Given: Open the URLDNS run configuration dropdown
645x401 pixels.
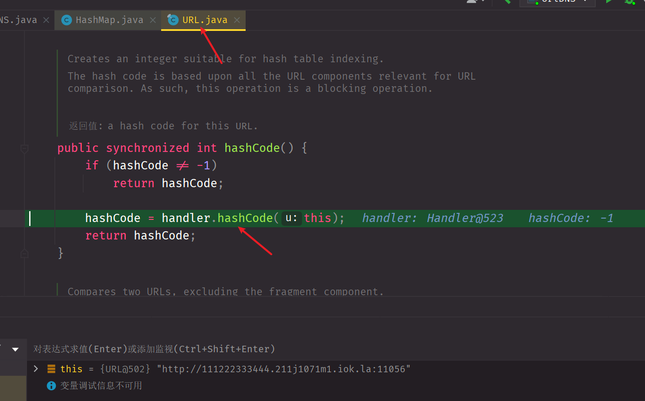Looking at the screenshot, I should pos(585,2).
